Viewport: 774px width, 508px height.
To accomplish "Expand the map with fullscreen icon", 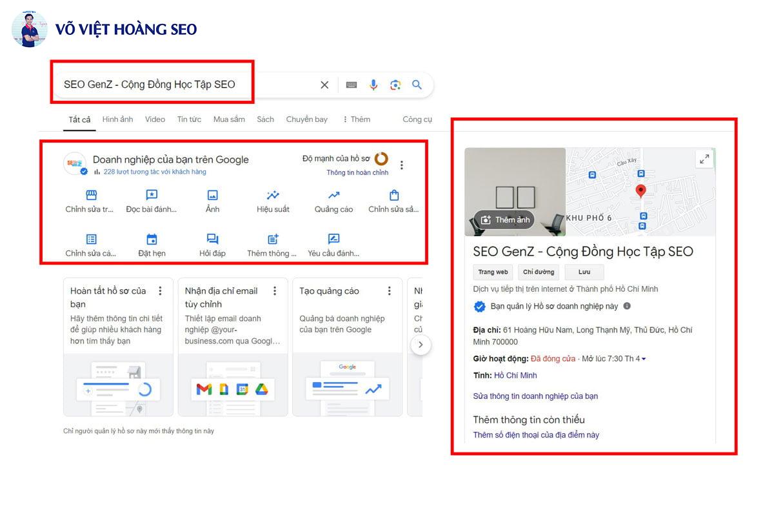I will [x=704, y=159].
